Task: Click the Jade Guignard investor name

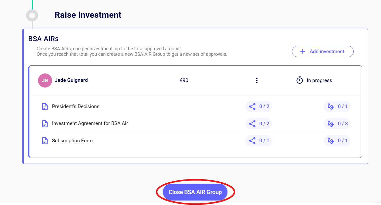Action: (71, 80)
